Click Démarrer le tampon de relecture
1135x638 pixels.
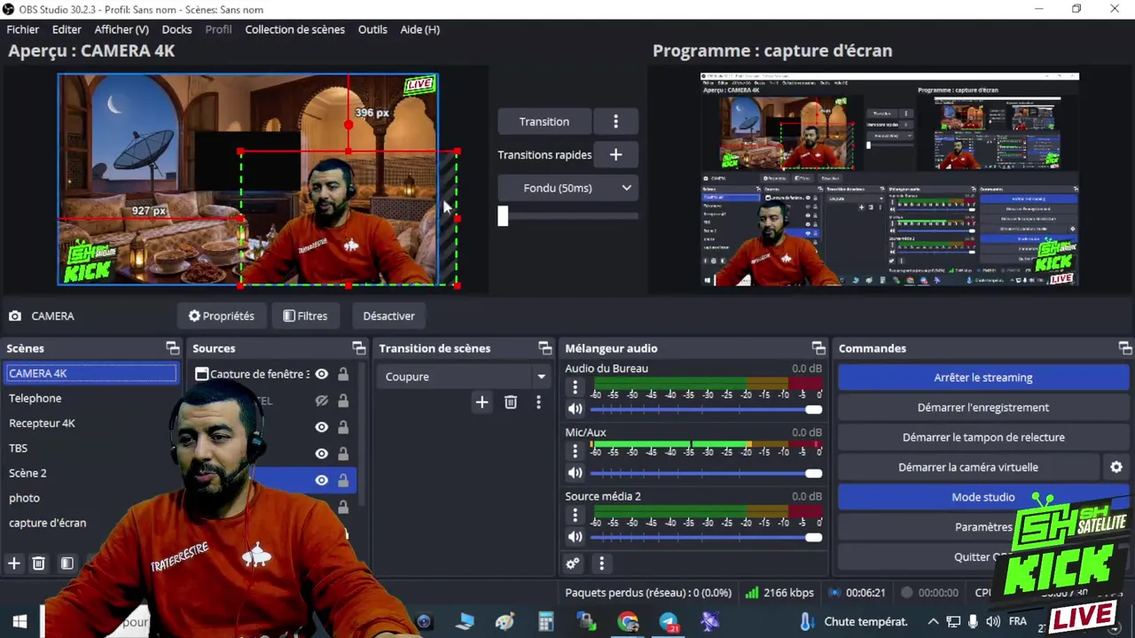coord(982,437)
